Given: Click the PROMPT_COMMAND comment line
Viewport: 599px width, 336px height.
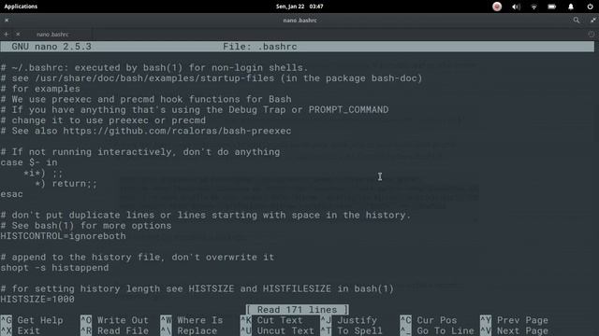Looking at the screenshot, I should 195,110.
